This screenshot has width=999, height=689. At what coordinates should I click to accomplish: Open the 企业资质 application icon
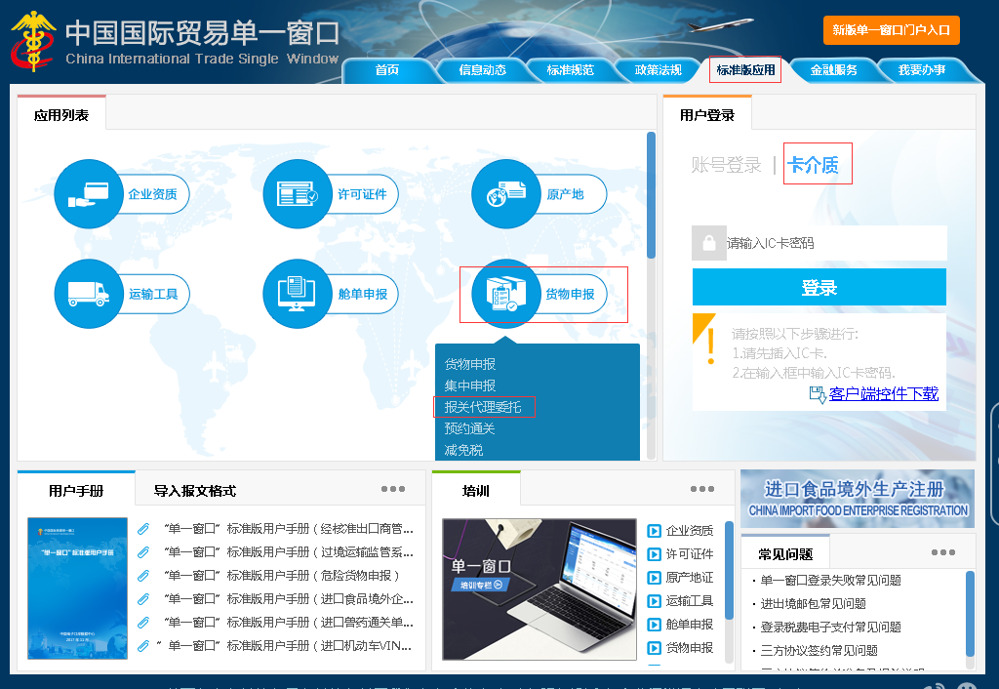coord(89,194)
